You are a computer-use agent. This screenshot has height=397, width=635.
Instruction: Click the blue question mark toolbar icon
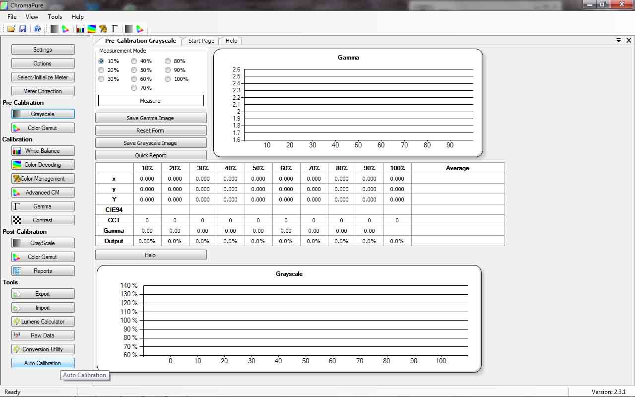click(x=37, y=29)
